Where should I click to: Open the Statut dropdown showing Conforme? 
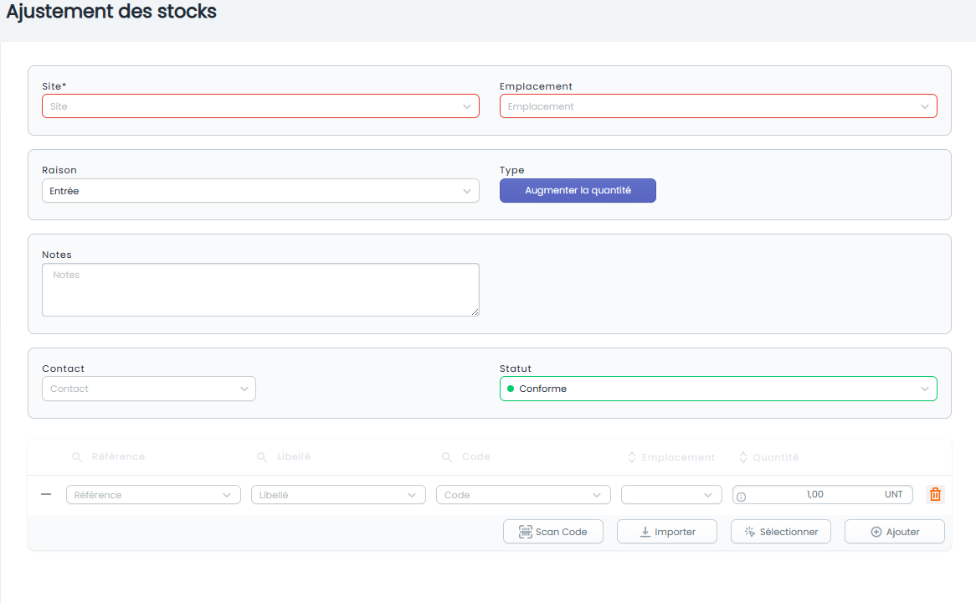718,389
